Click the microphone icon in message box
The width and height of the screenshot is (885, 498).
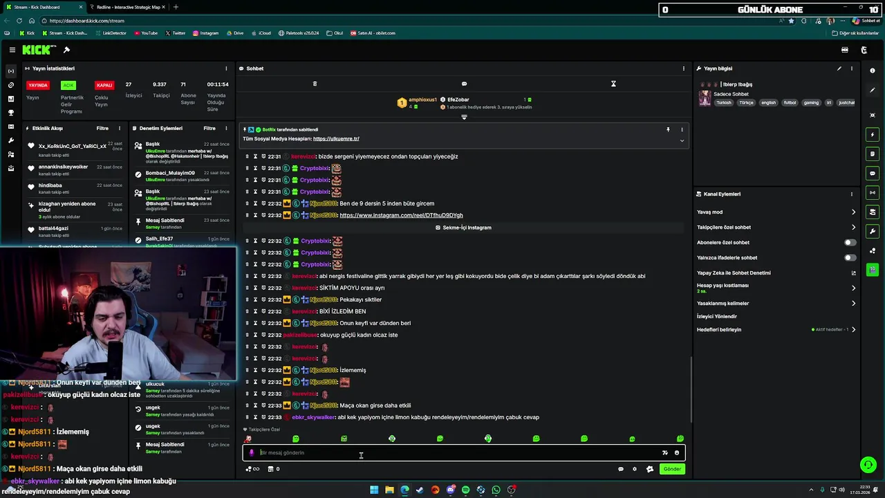coord(252,453)
